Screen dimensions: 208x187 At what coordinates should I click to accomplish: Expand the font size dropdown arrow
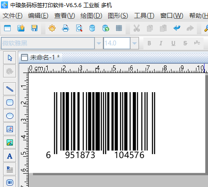click(135, 43)
